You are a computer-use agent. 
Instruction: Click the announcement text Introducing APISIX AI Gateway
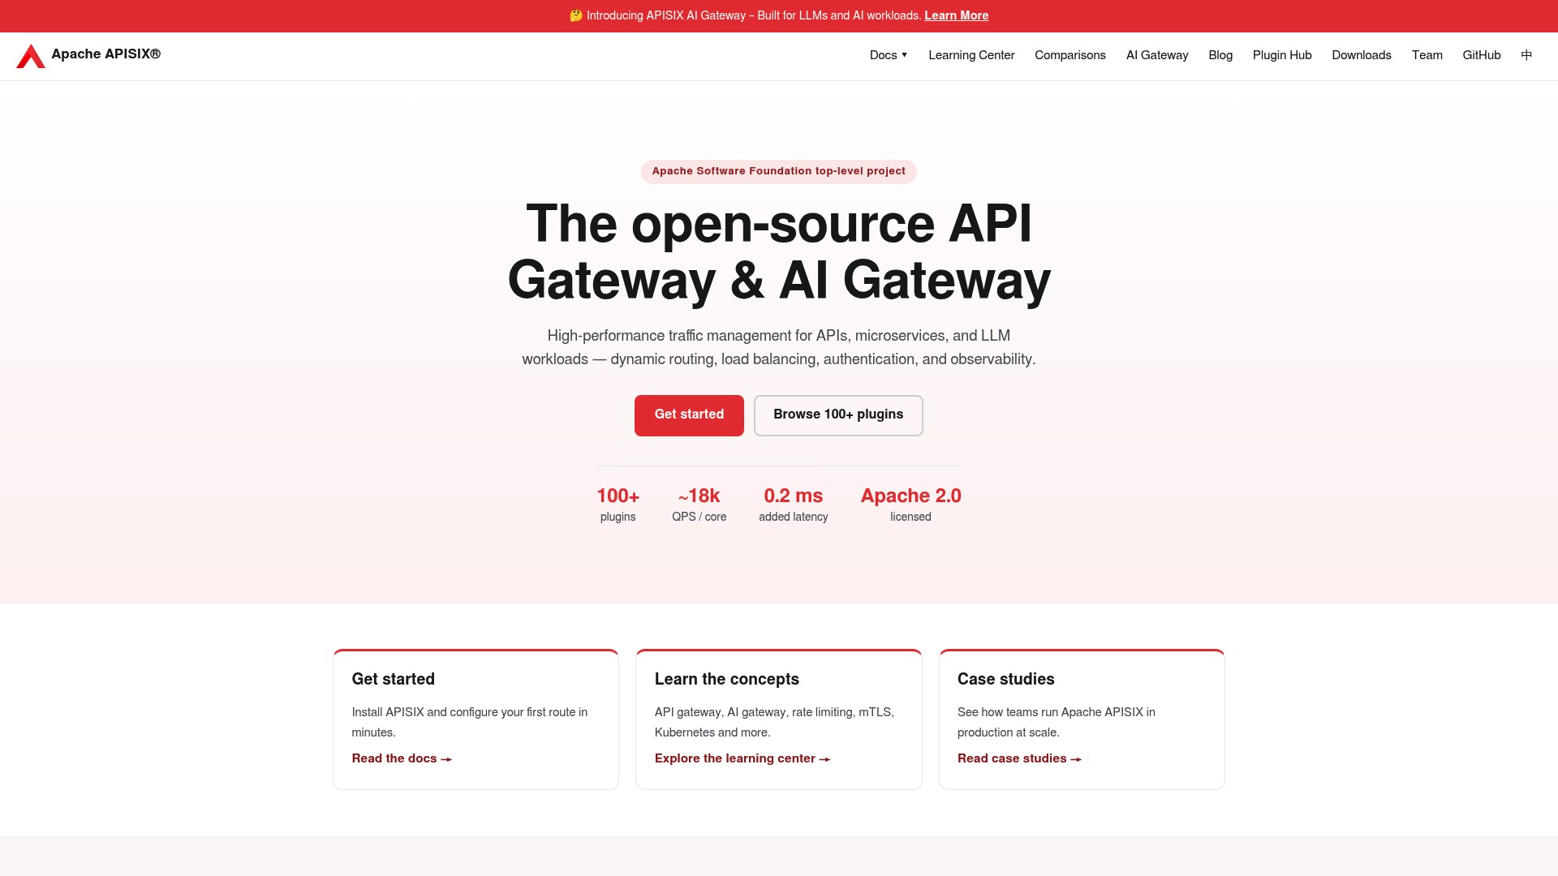click(753, 15)
